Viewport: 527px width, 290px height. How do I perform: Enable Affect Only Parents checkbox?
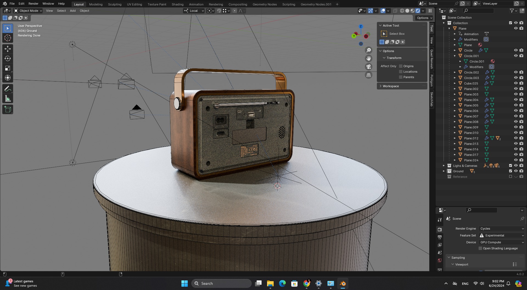(x=401, y=77)
